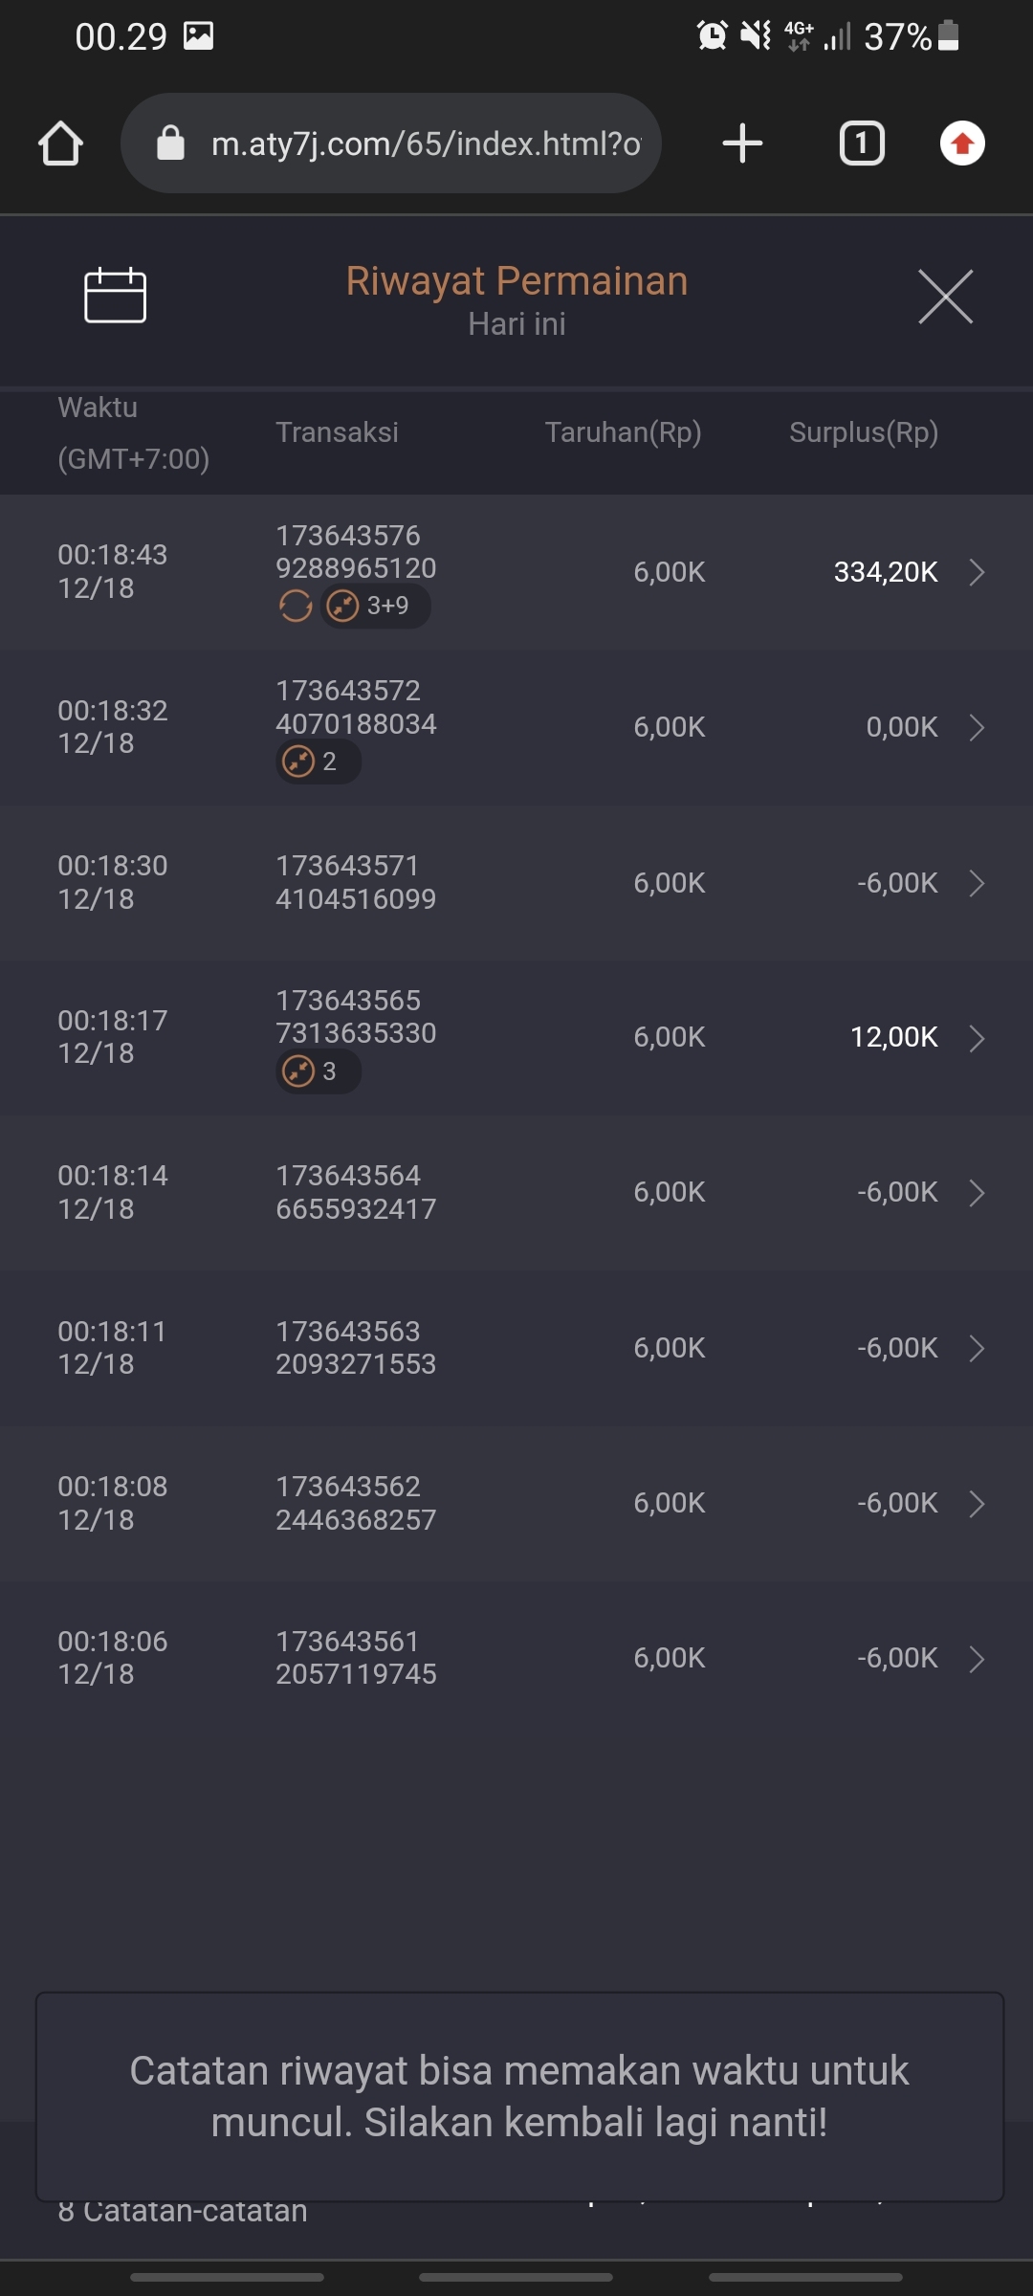Tap the Surplus(Rp) column header
1033x2296 pixels.
pyautogui.click(x=863, y=432)
